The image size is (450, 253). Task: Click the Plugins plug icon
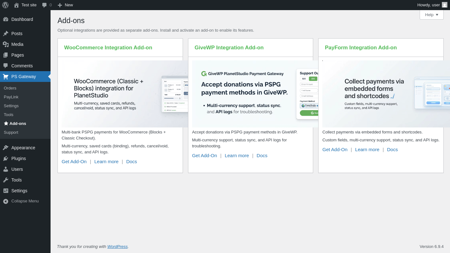click(6, 158)
